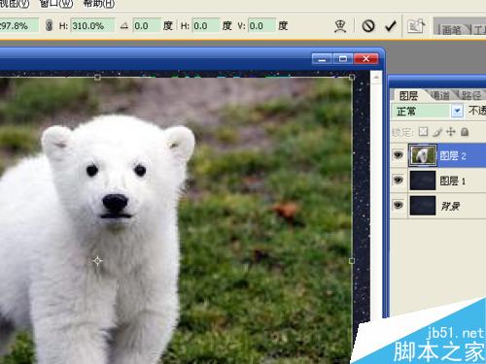Toggle the maintain aspect ratio link icon

tap(49, 25)
